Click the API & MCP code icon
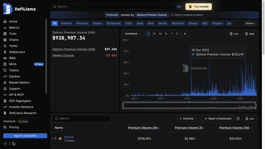The image size is (265, 149). [5, 95]
